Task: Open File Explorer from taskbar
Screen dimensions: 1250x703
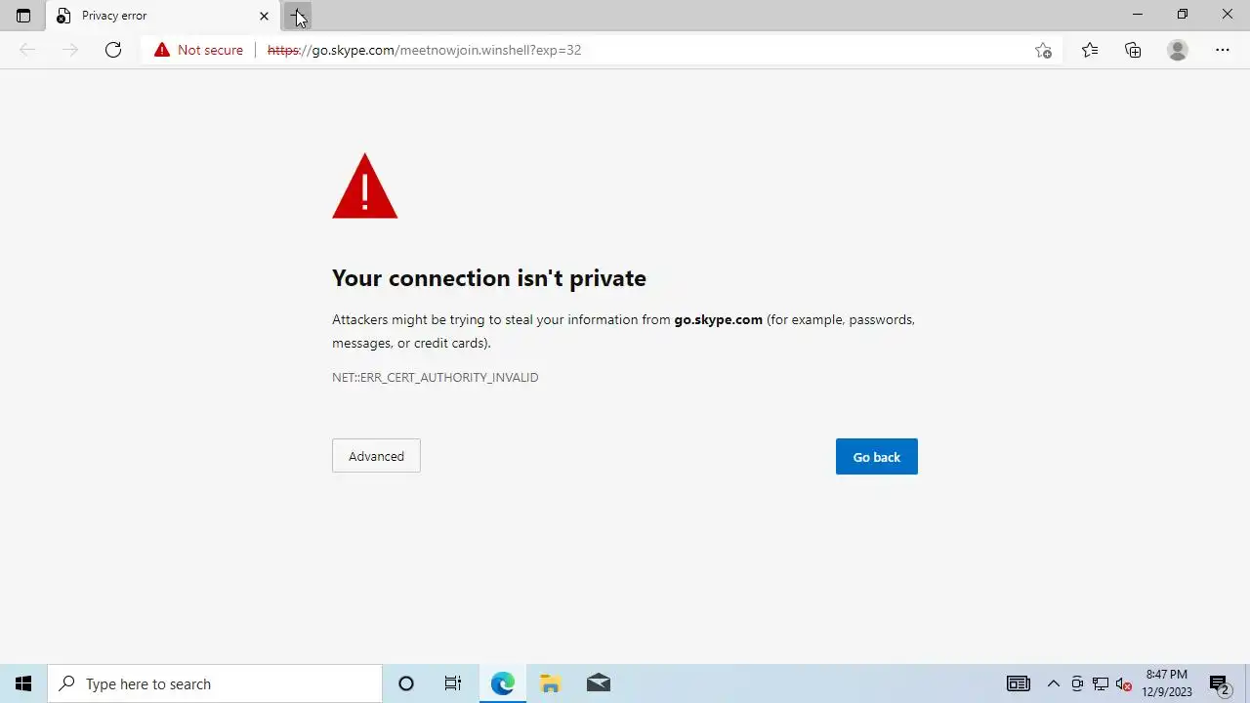Action: point(550,683)
